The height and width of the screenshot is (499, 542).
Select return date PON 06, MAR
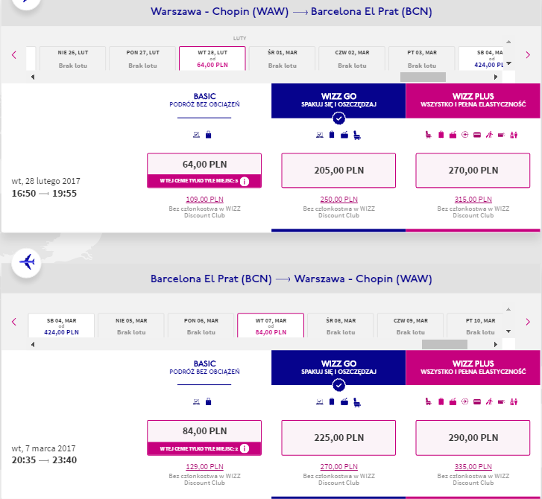(201, 325)
